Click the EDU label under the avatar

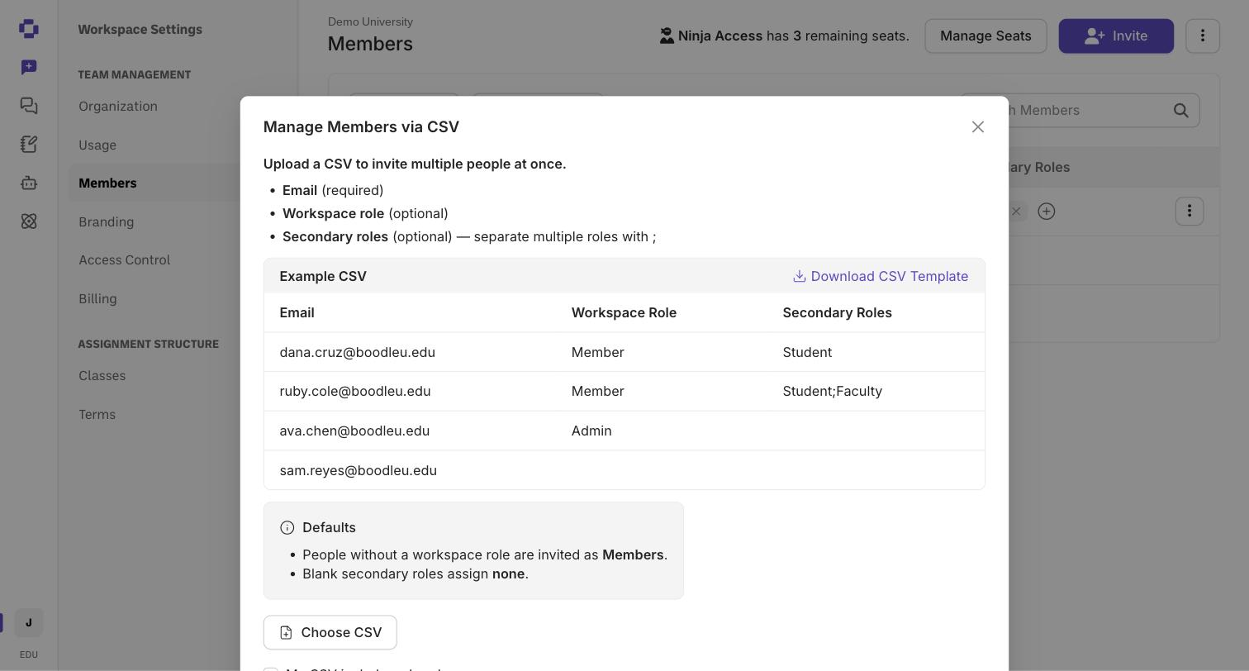click(29, 654)
